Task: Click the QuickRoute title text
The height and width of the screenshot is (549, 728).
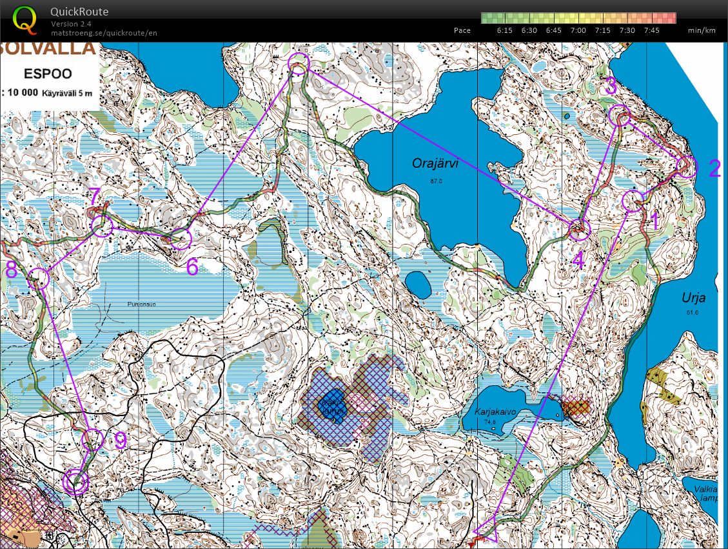Action: pos(79,12)
